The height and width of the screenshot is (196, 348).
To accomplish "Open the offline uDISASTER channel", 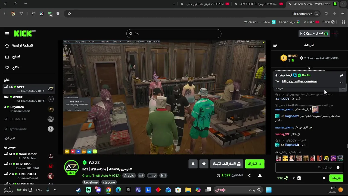I will [x=29, y=119].
